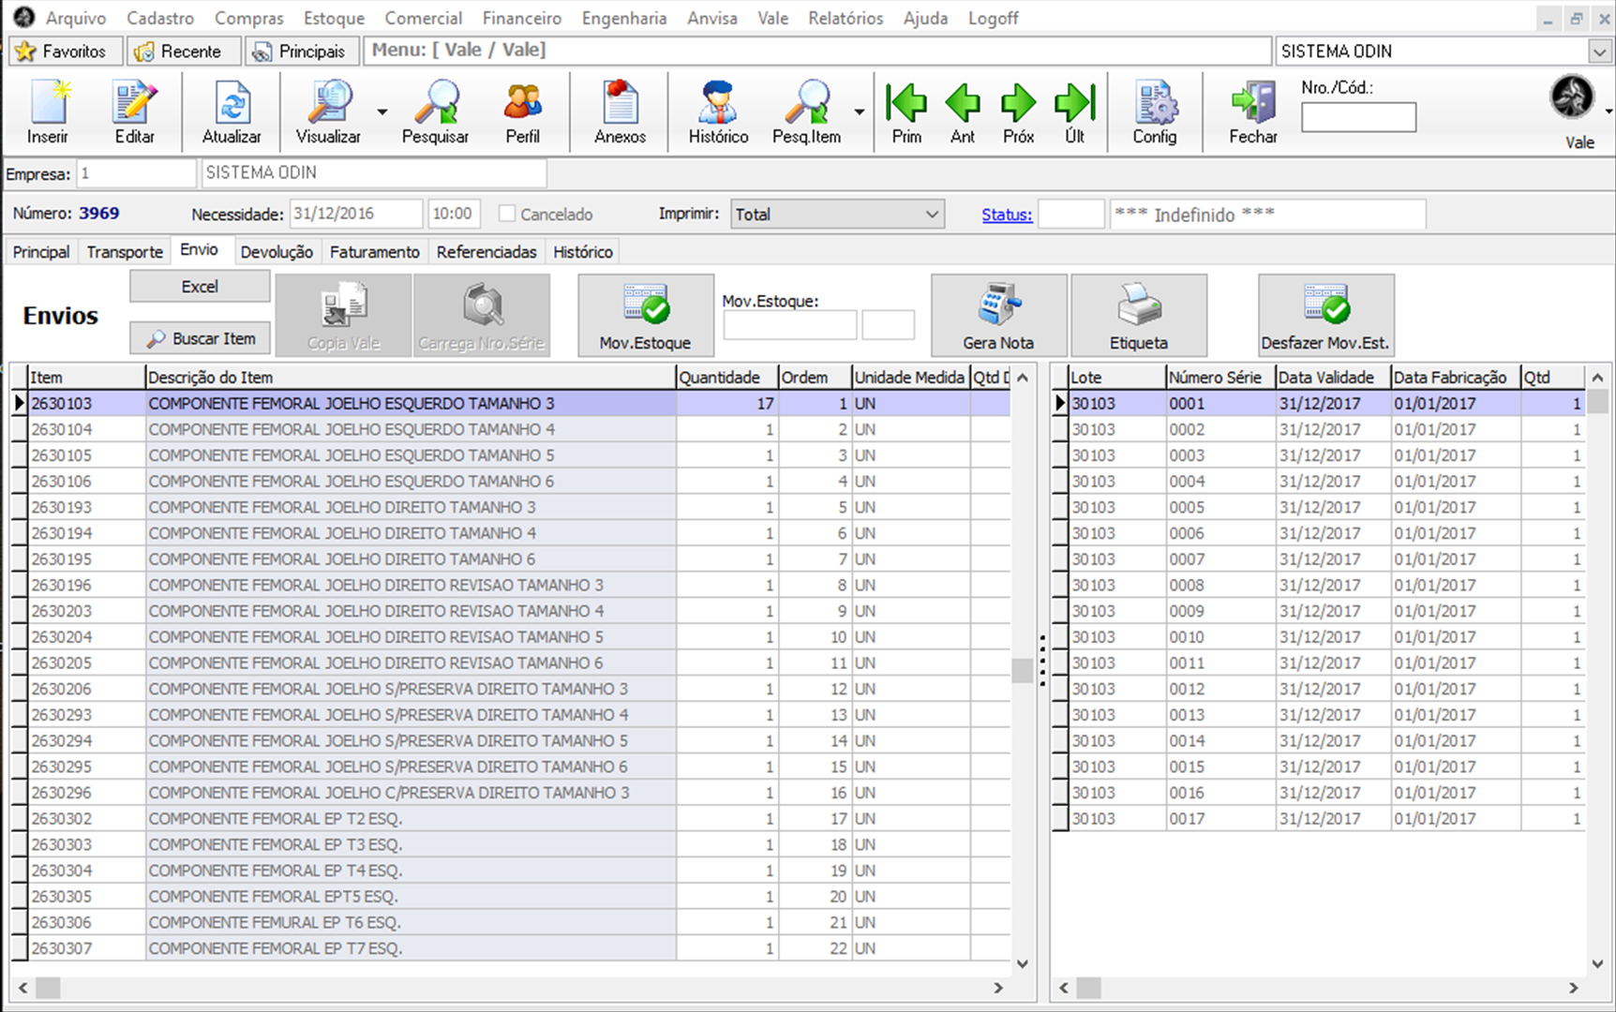Click the Buscar Item button
This screenshot has width=1616, height=1012.
[200, 338]
